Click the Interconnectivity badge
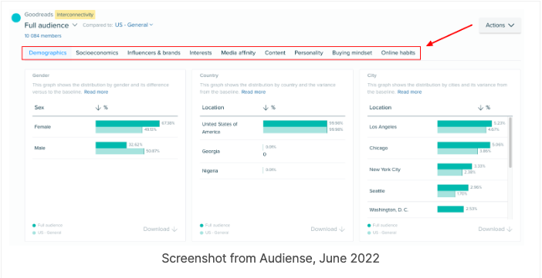 point(75,15)
